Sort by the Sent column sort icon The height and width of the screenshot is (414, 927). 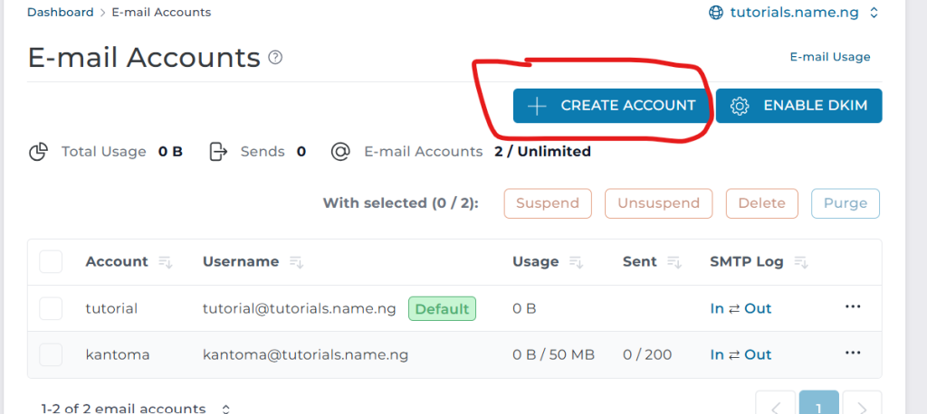(x=674, y=262)
